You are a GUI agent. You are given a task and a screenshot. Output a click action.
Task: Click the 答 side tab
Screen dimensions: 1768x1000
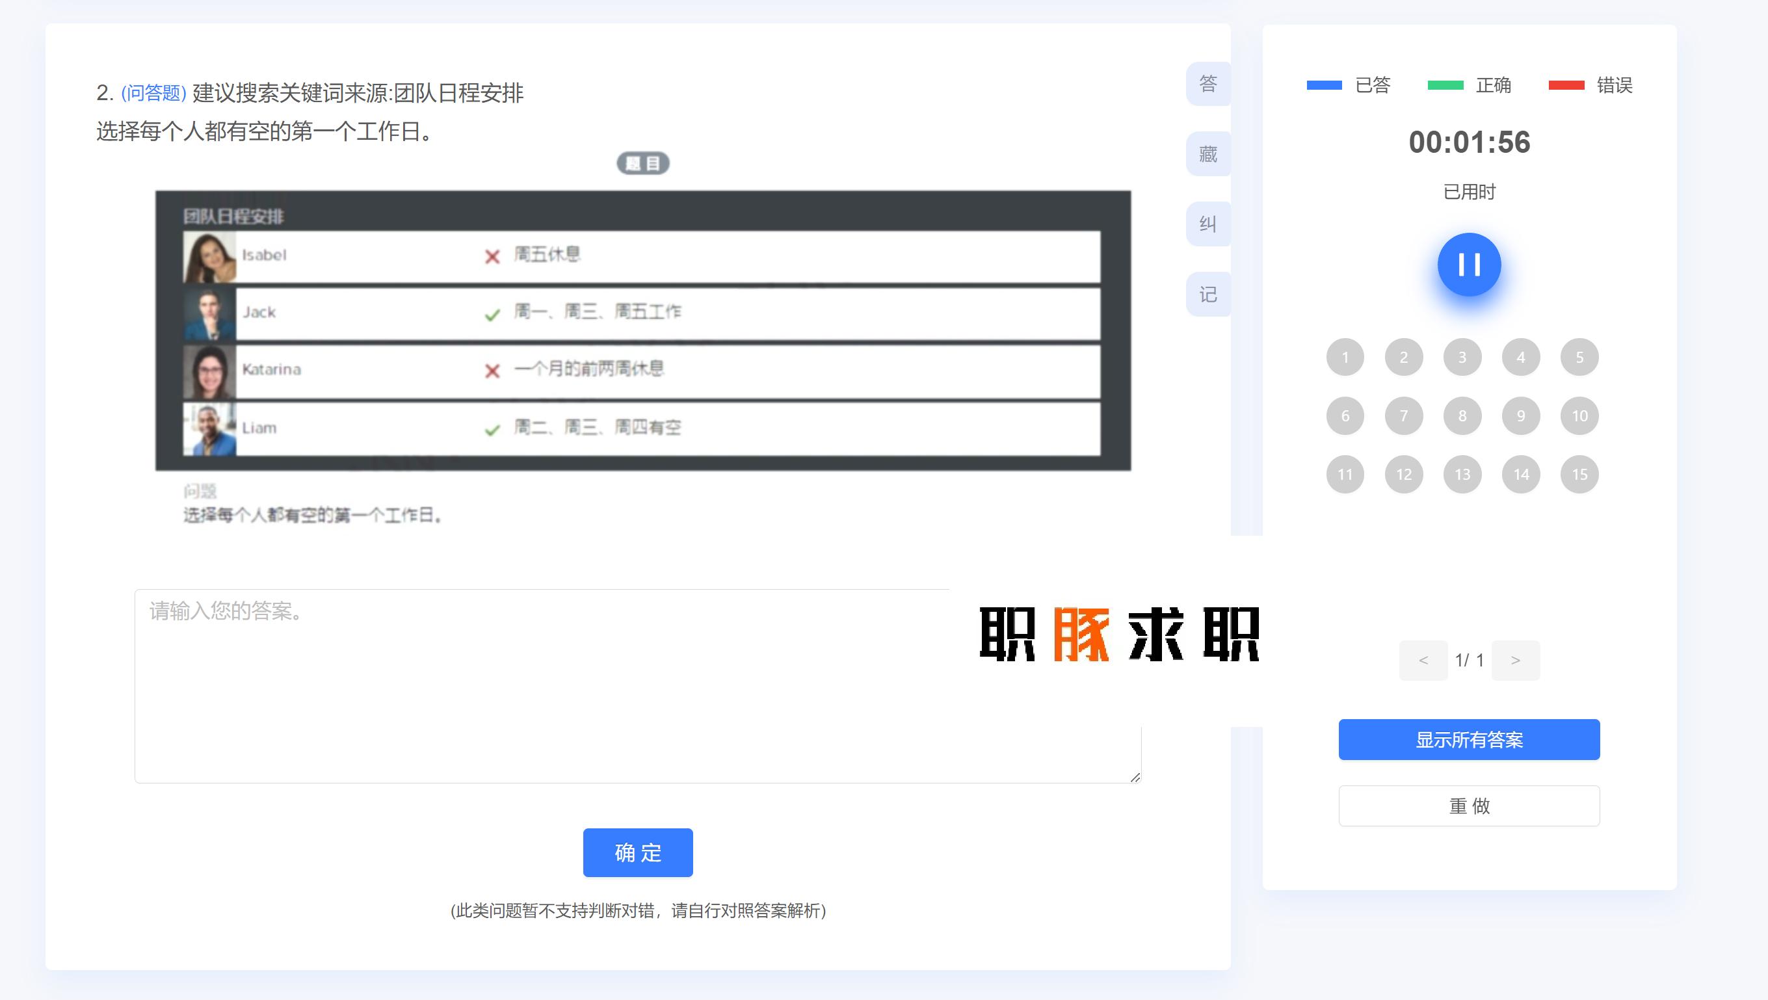coord(1207,84)
